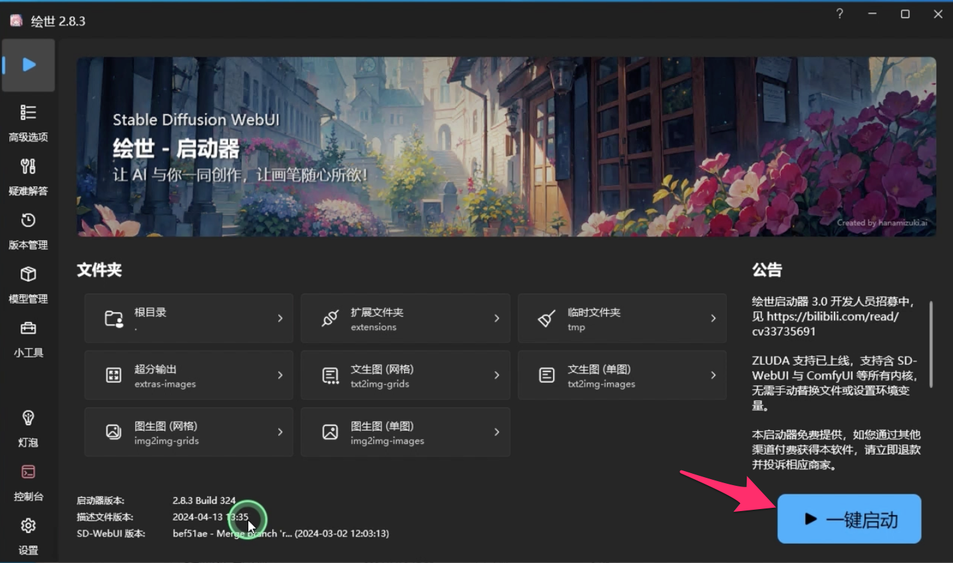Open 设置 settings gear in sidebar
953x563 pixels.
28,536
